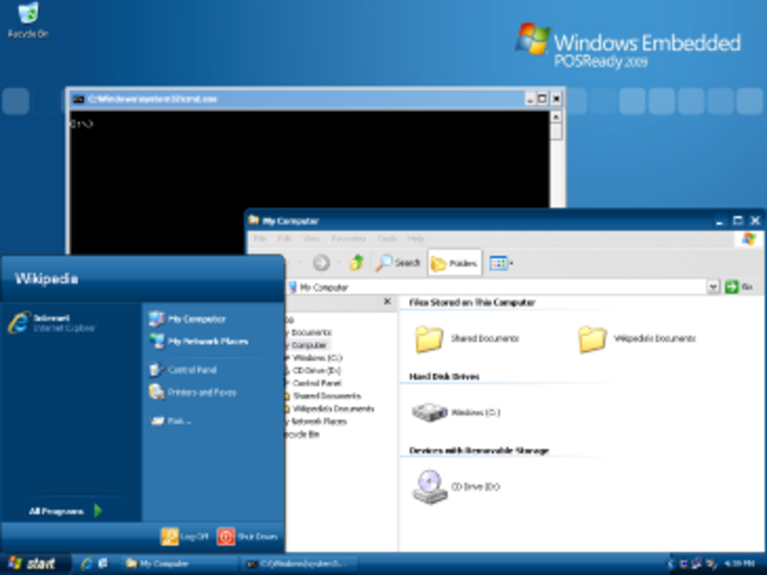Open the Edit menu in My Computer

284,238
